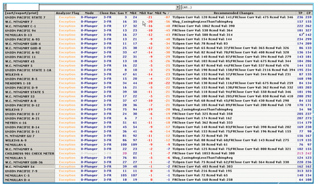Sort by MbX Var column header
Viewport: 316px width, 186px height.
tap(146, 13)
